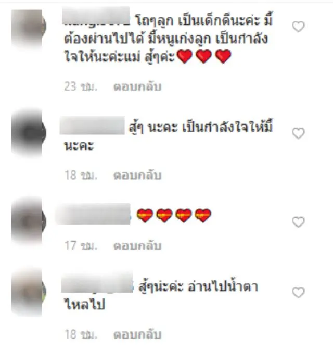
Task: Click blurred username before สู้ๆ นะคะ text
Action: (92, 126)
